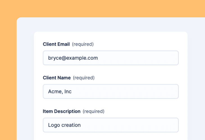
Task: Click the Item Description label
Action: [61, 111]
